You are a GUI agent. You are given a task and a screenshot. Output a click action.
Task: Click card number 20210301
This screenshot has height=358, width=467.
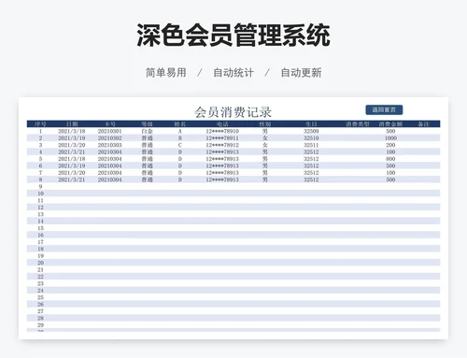(109, 131)
